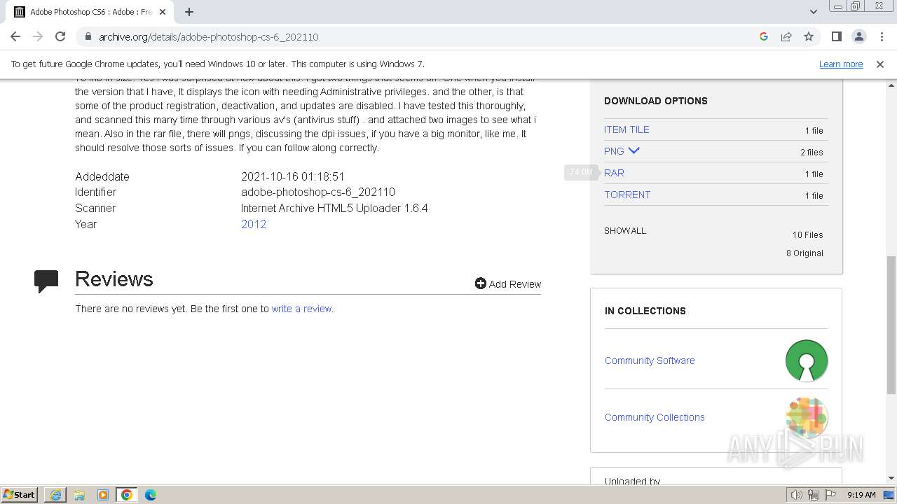Select the Adobe Photoshop CS6 tab
This screenshot has height=504, width=897.
[91, 12]
